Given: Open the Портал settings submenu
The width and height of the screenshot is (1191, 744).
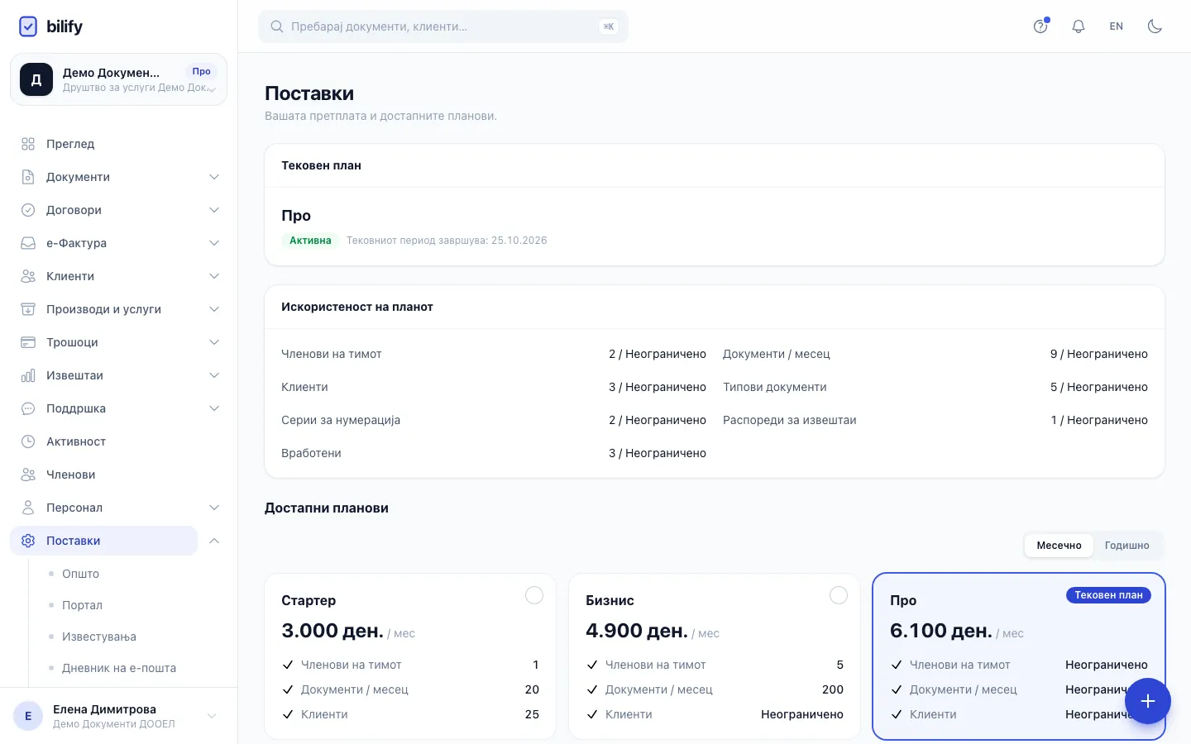Looking at the screenshot, I should (82, 605).
